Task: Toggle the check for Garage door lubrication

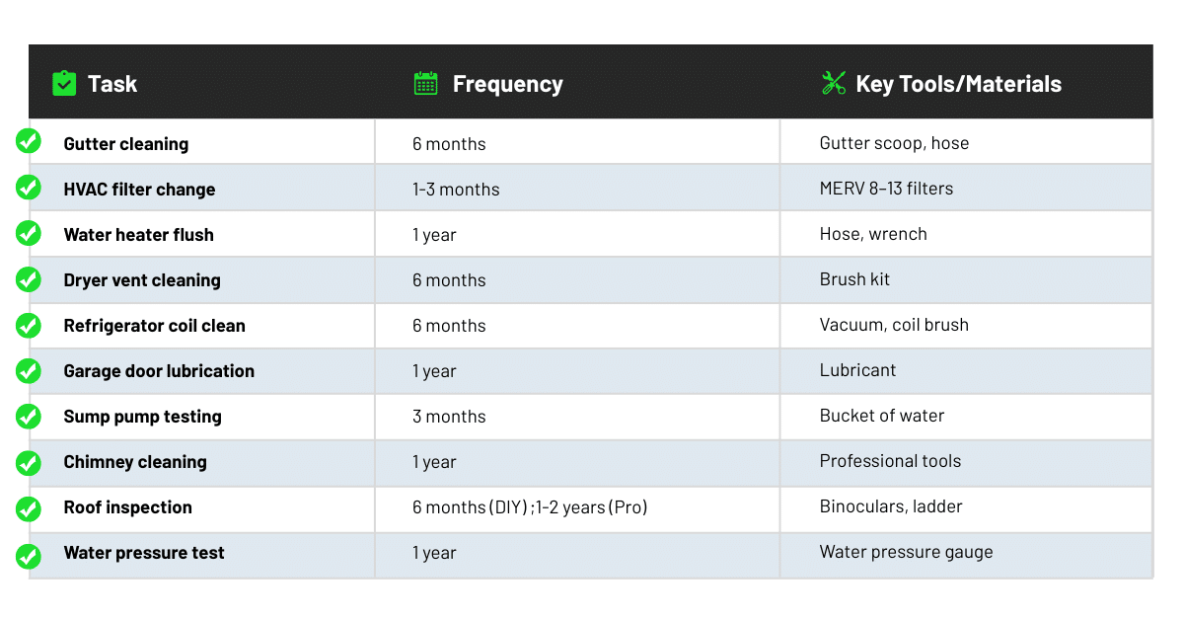Action: coord(29,370)
